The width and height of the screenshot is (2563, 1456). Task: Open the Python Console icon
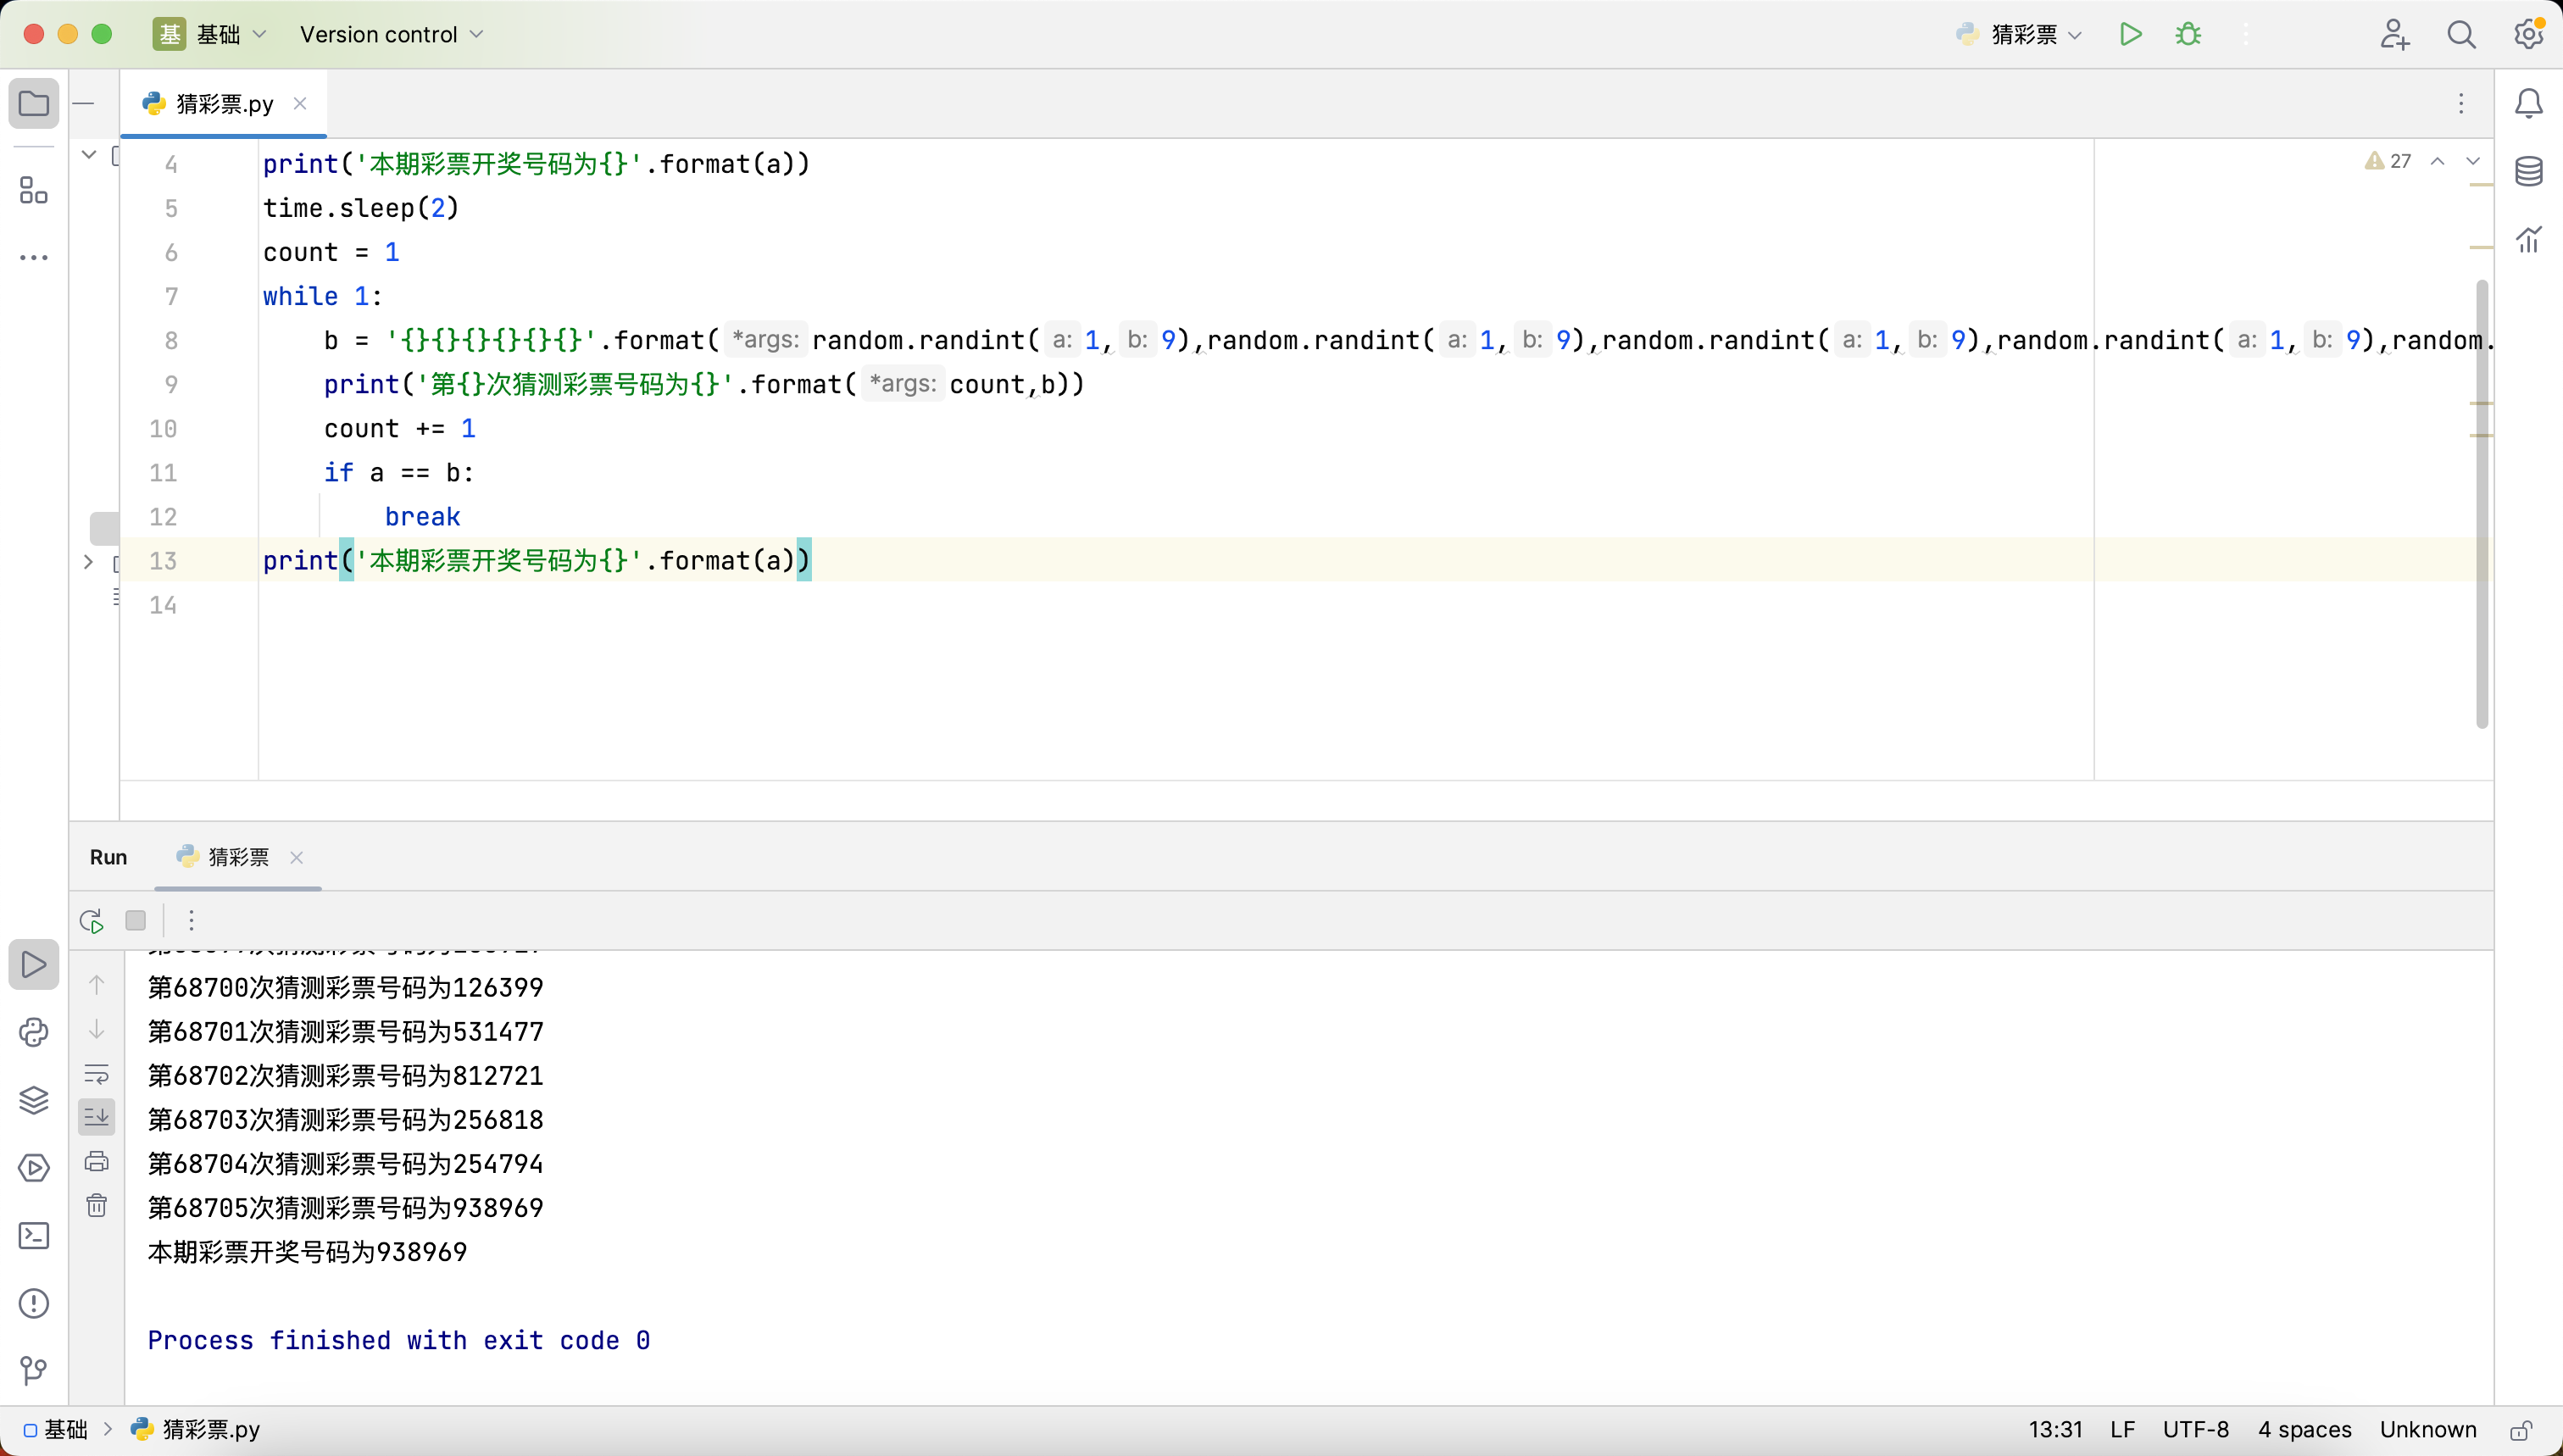pos(34,1032)
